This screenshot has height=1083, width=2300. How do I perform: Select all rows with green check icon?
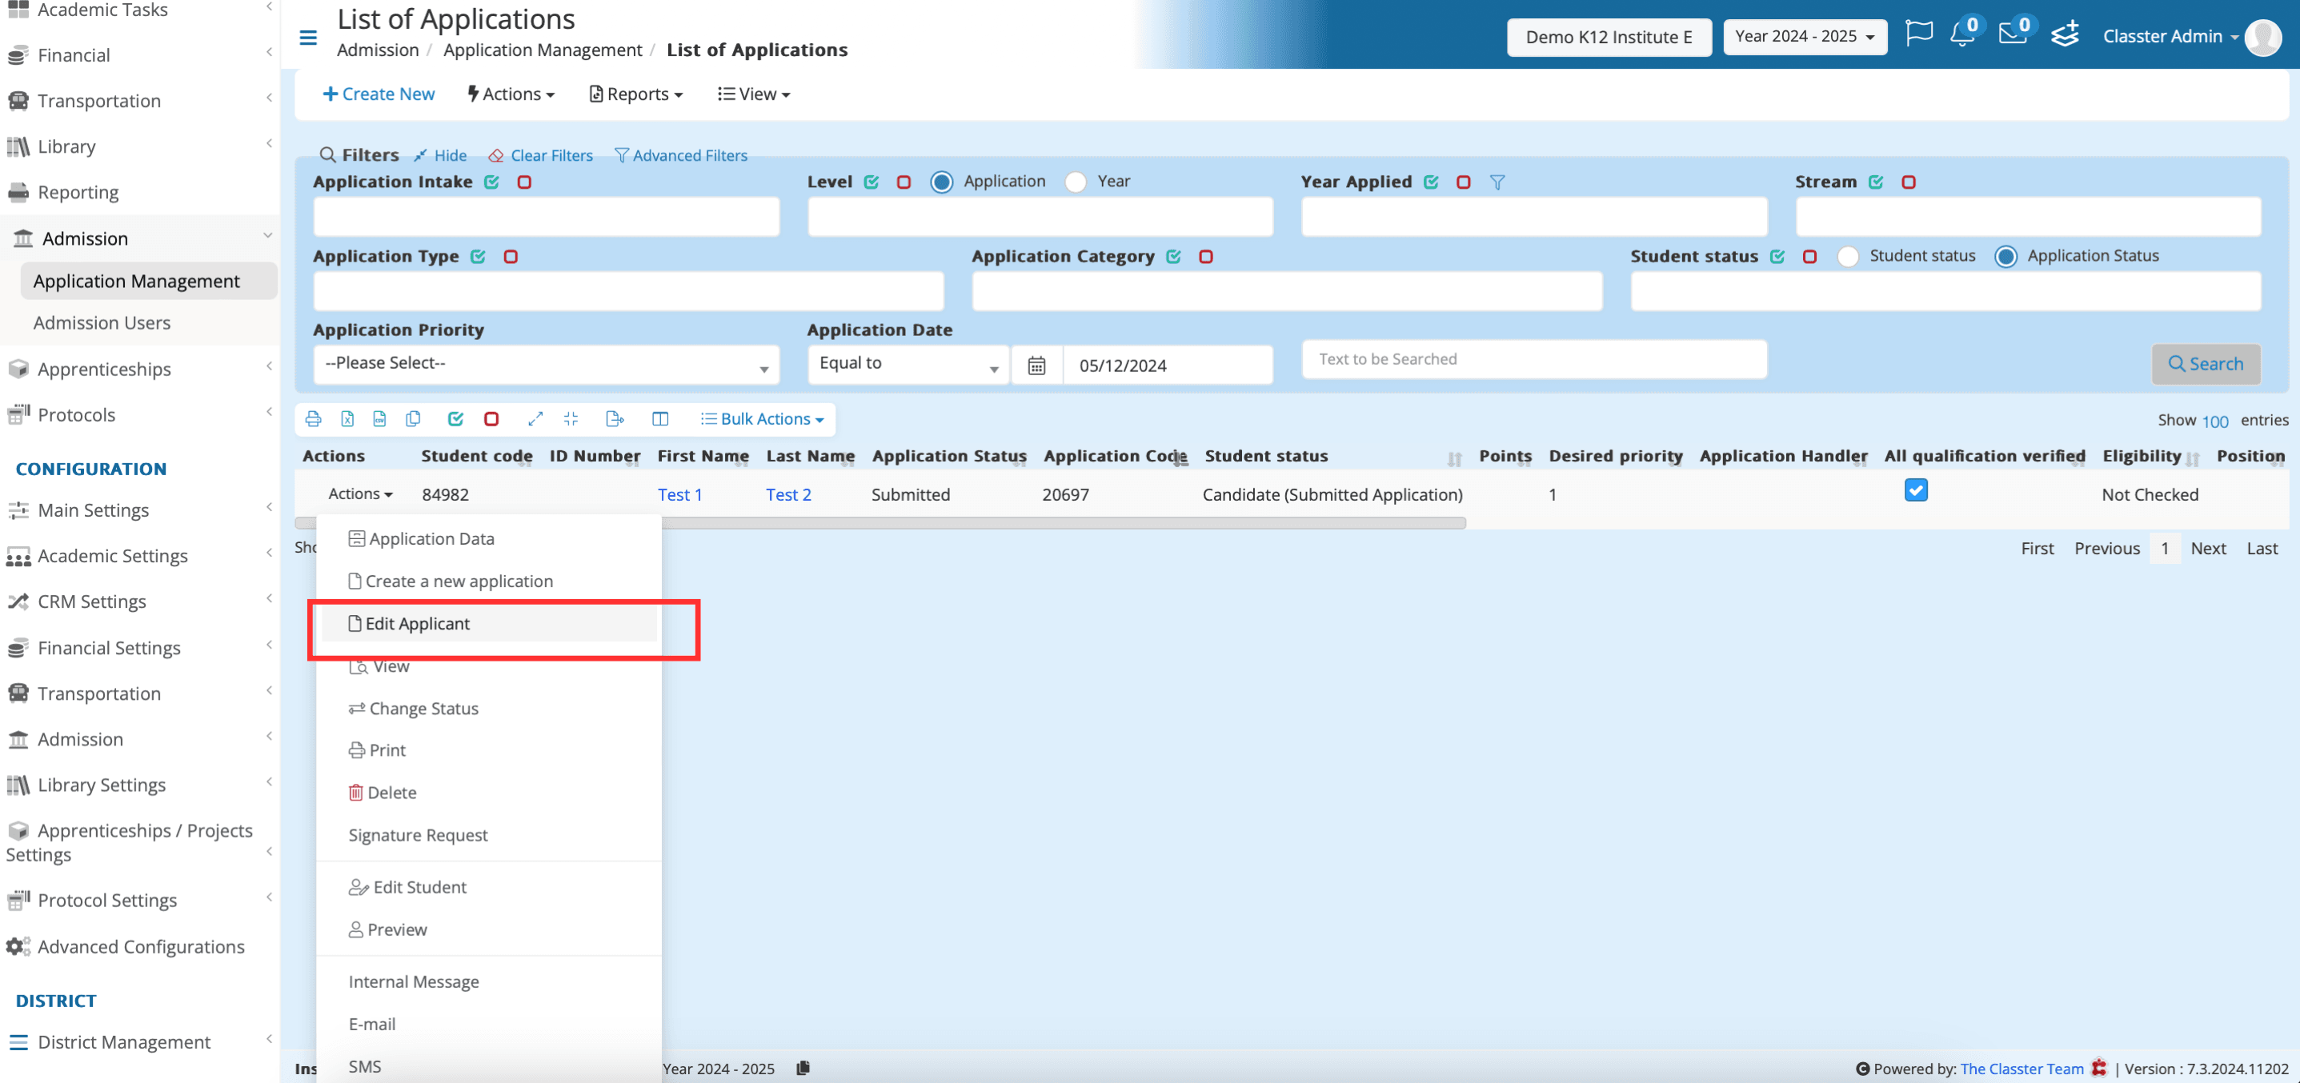pyautogui.click(x=455, y=418)
